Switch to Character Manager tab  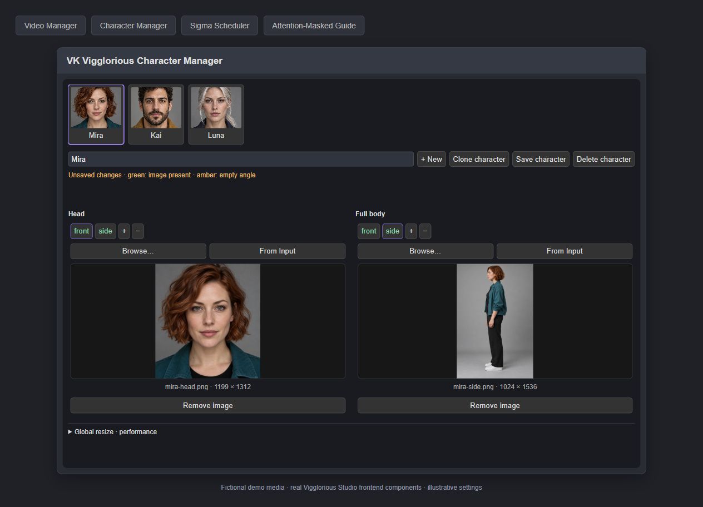point(133,26)
